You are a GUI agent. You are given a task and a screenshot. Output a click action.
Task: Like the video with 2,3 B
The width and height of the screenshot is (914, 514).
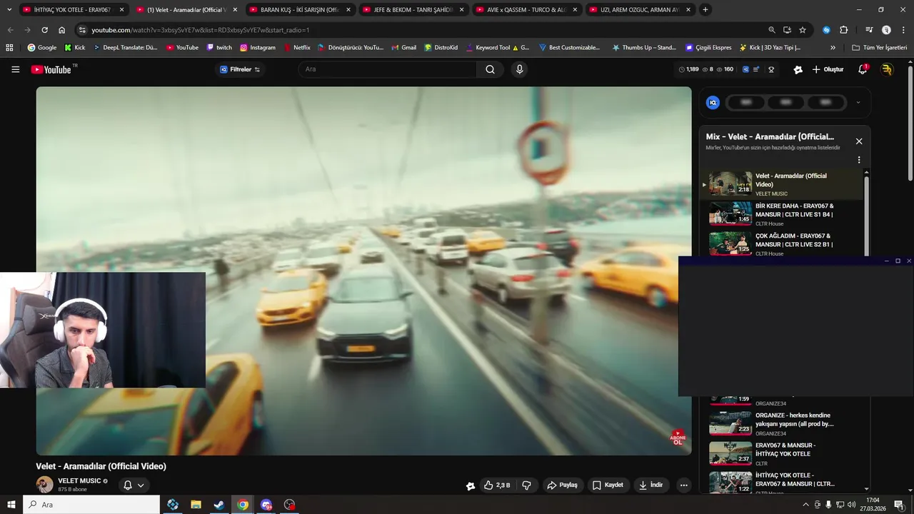pos(497,485)
